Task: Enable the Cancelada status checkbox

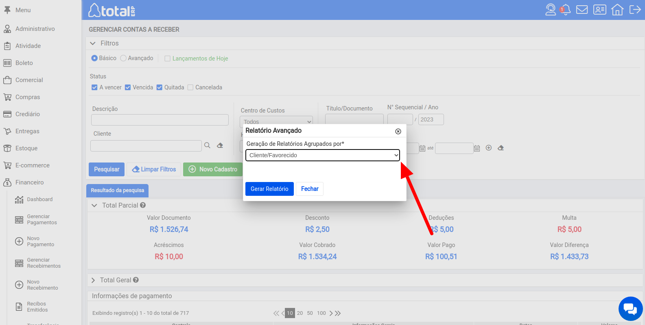Action: [x=190, y=88]
